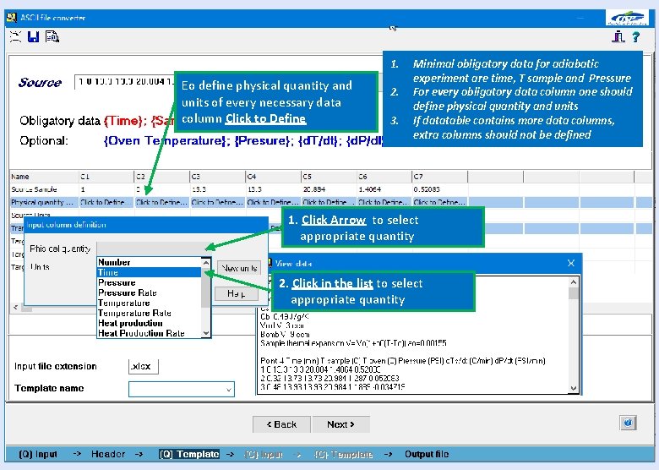The height and width of the screenshot is (470, 659).
Task: Click the Name header cell
Action: [x=44, y=177]
